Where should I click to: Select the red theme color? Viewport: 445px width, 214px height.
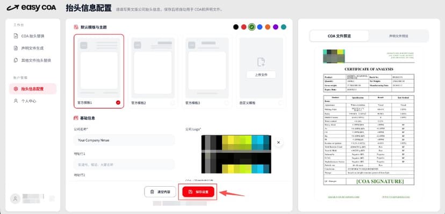coord(243,27)
